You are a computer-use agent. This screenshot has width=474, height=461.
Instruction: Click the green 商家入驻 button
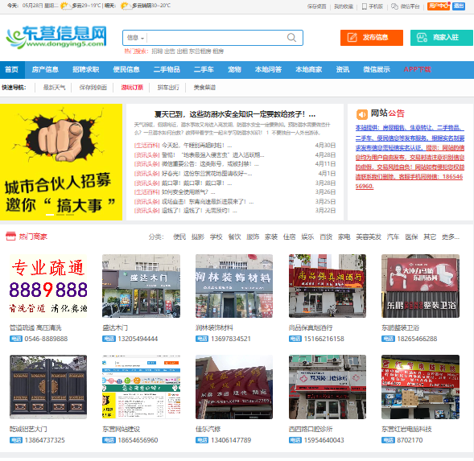tap(441, 38)
